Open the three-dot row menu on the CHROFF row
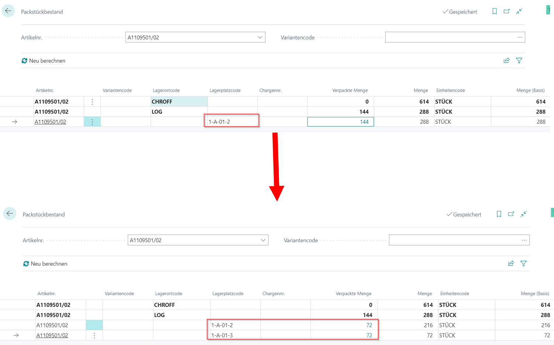The height and width of the screenshot is (345, 554). [92, 102]
